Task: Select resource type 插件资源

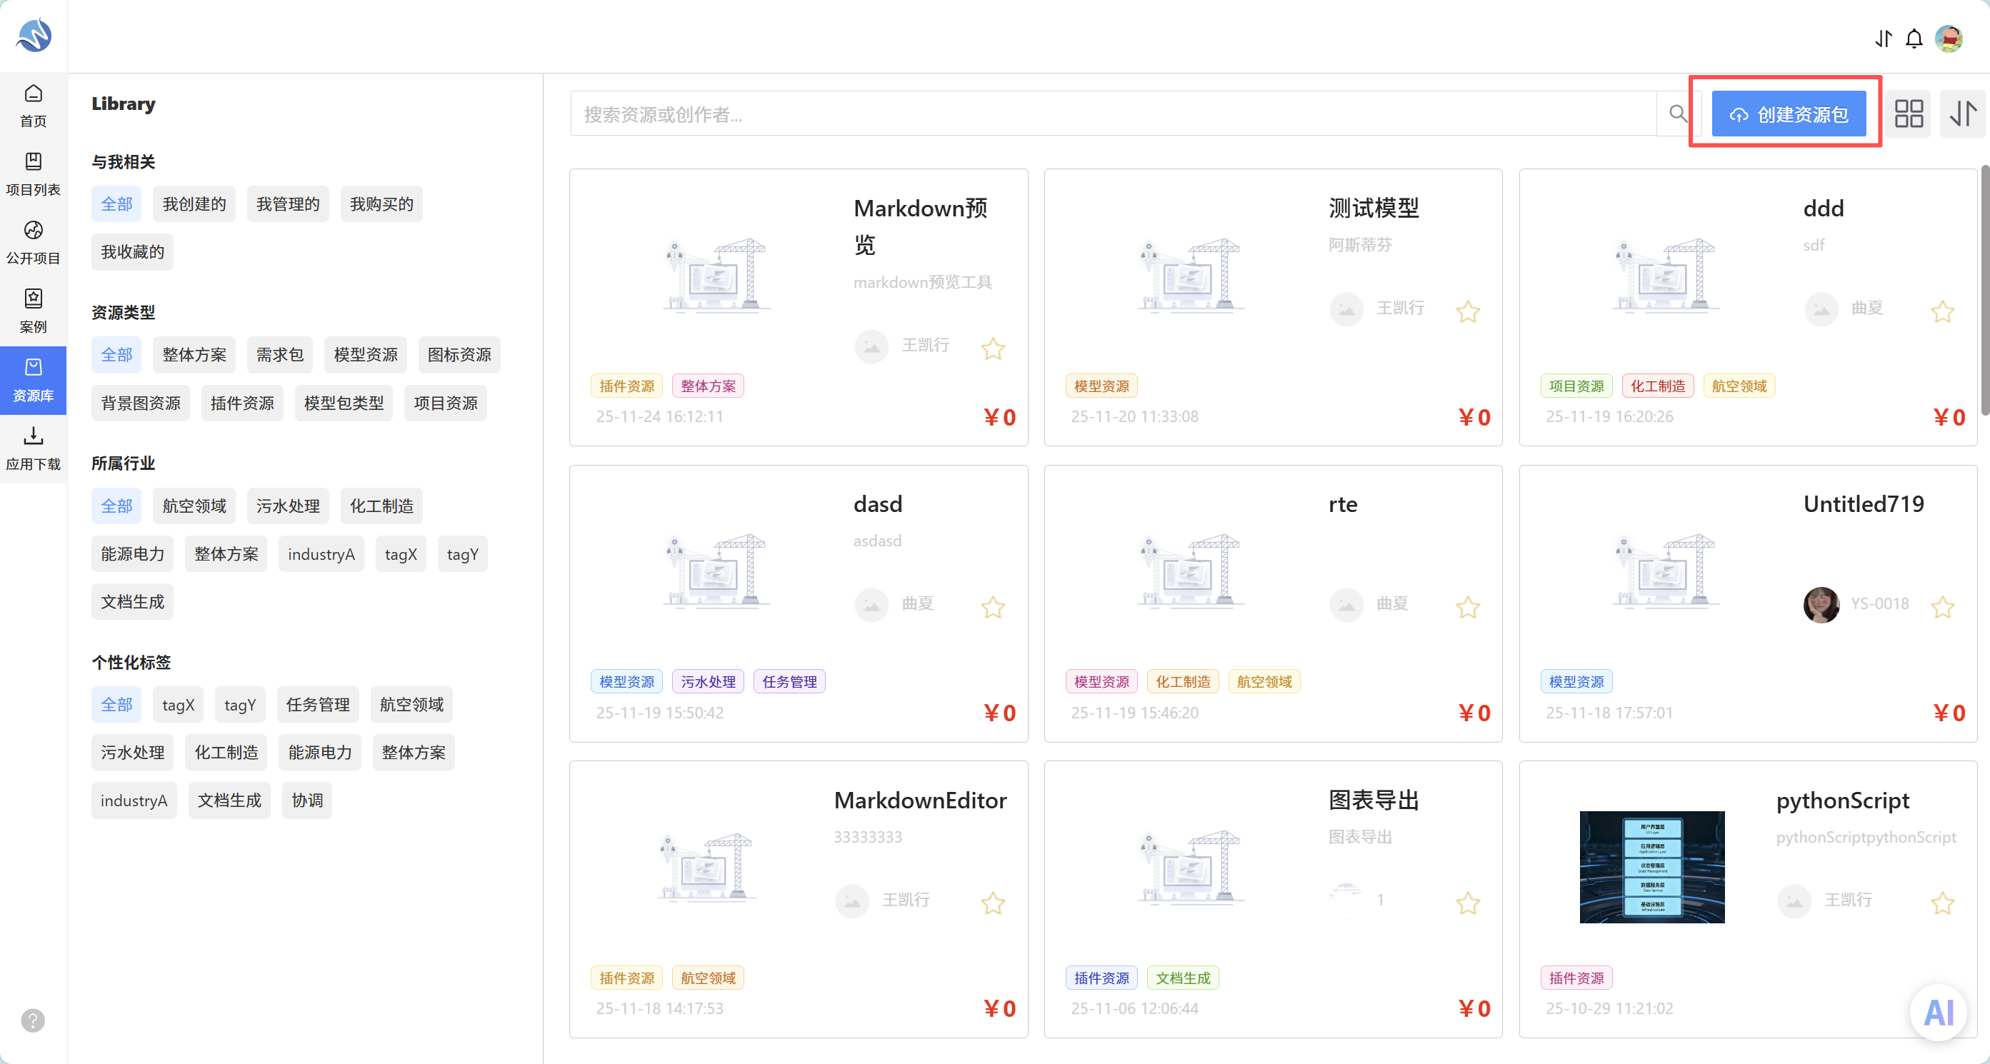Action: click(242, 404)
